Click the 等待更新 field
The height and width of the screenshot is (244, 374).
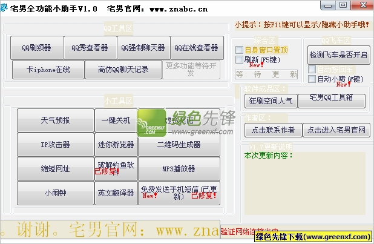point(266,74)
